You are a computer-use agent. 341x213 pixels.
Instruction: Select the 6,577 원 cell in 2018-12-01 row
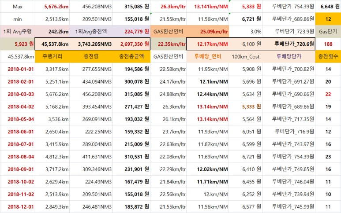coord(246,207)
